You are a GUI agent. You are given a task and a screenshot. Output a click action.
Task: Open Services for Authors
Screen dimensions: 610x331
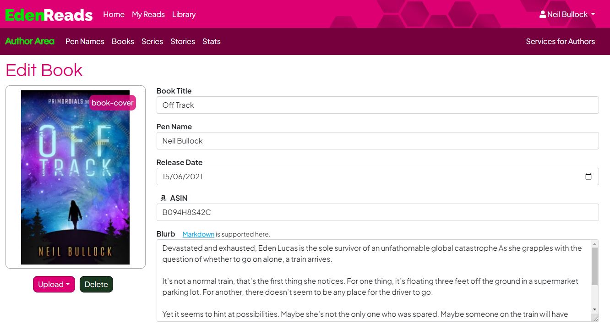(x=560, y=41)
